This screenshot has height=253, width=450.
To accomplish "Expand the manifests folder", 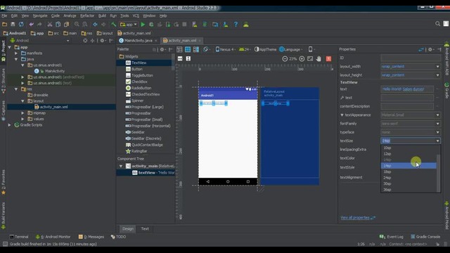I will (x=16, y=53).
